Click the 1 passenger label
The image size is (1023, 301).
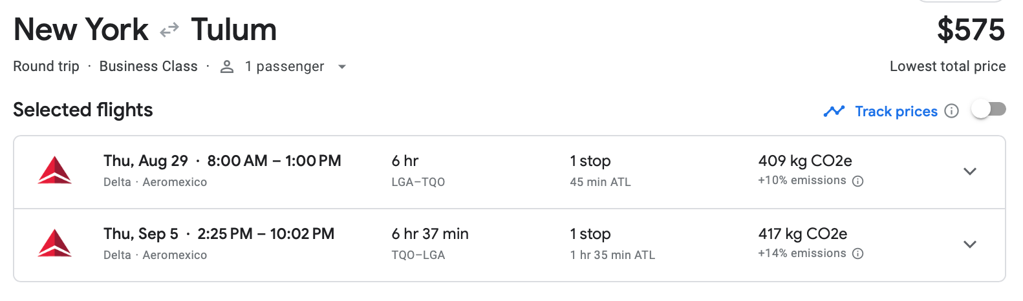285,67
